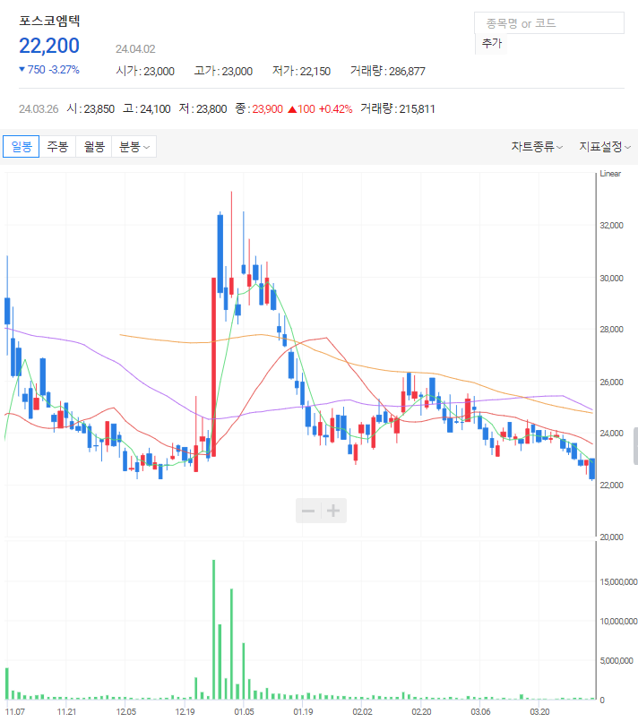
Task: Click the 시가: 23,000 open price
Action: pos(145,71)
